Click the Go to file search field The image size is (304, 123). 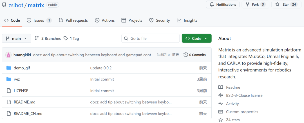[x=151, y=38]
